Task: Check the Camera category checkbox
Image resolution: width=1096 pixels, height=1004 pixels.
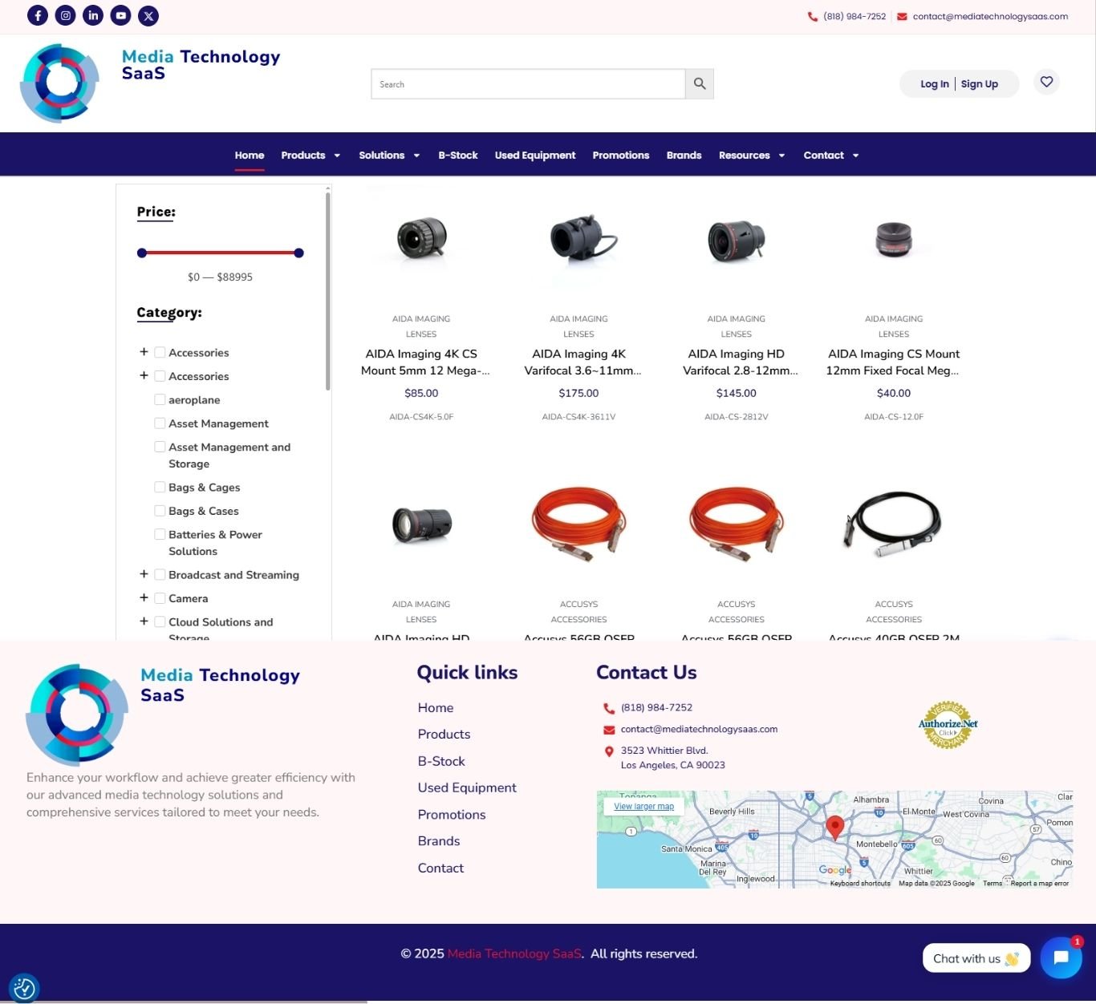Action: (160, 597)
